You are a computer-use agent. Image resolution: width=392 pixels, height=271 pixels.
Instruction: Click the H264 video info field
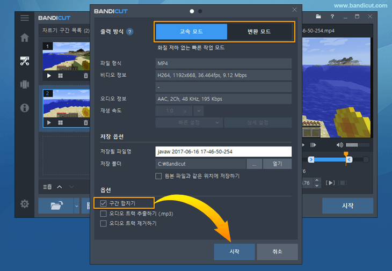[x=223, y=75]
